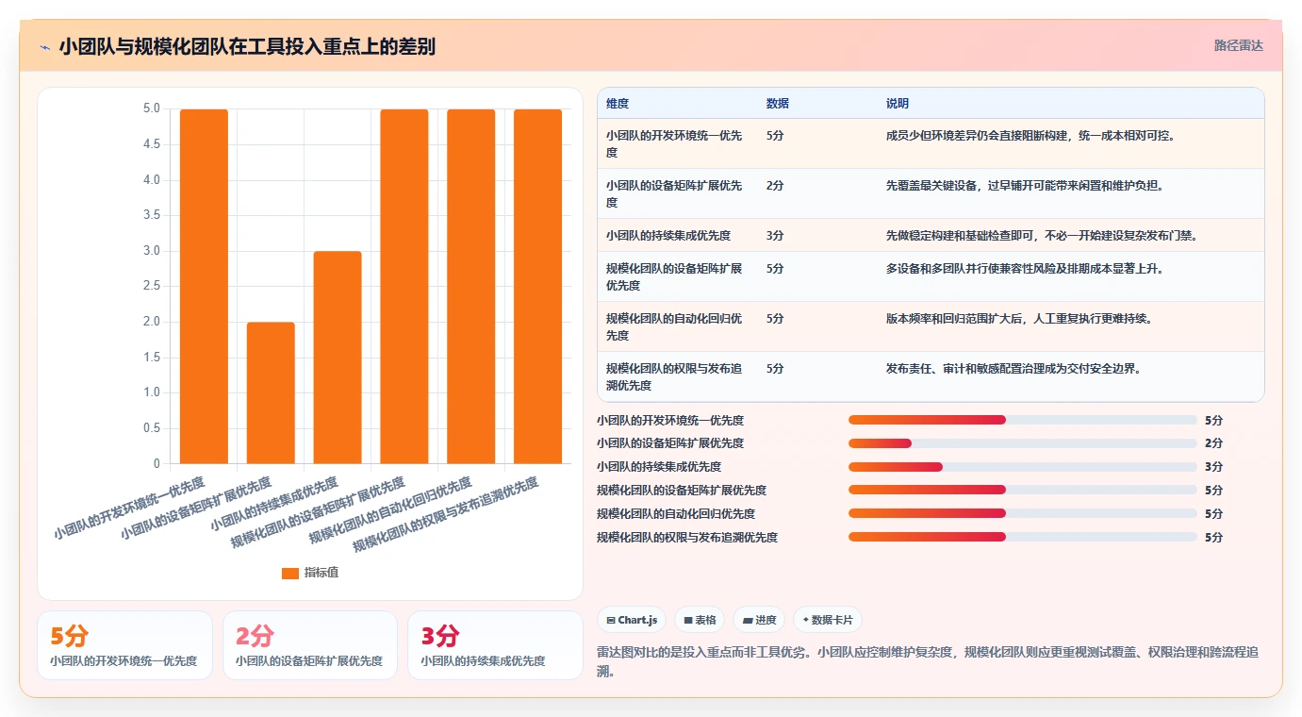Click the lightning icon beside the title

point(44,46)
